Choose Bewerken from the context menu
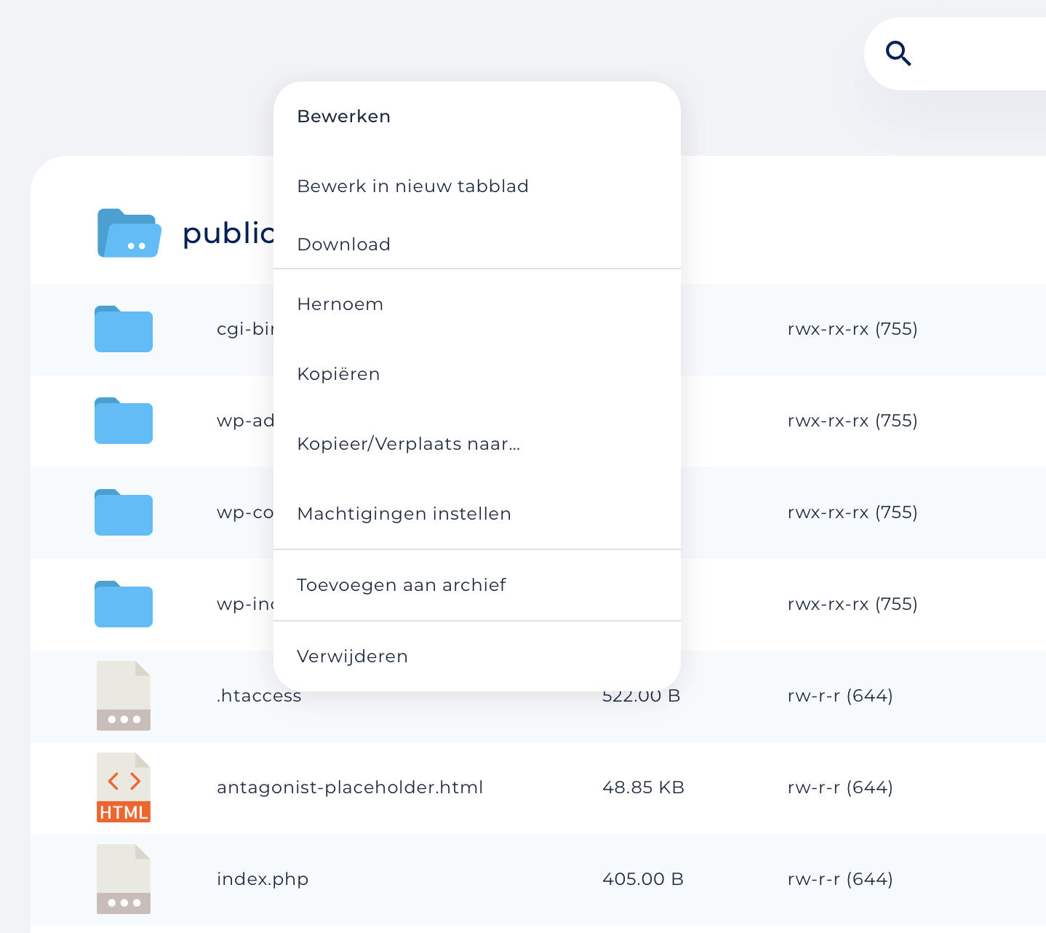 pos(343,116)
